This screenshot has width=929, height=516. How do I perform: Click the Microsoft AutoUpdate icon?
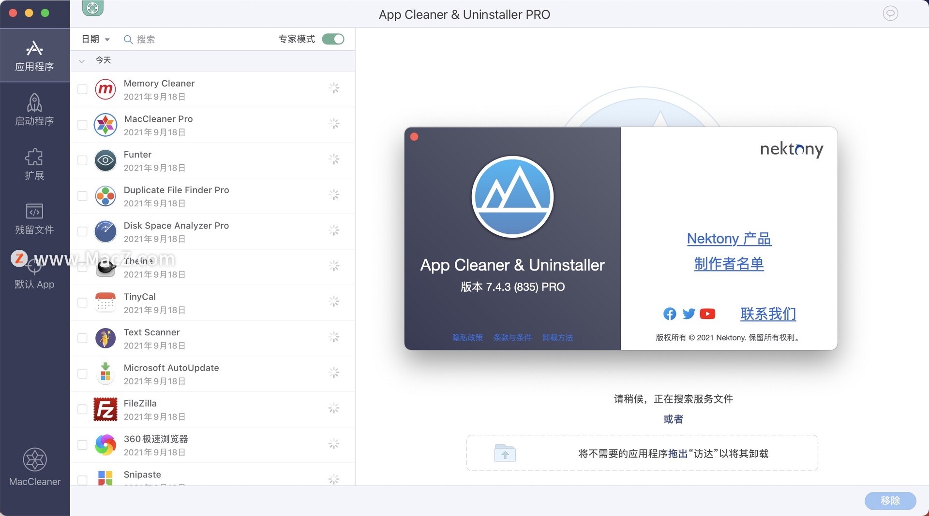105,373
